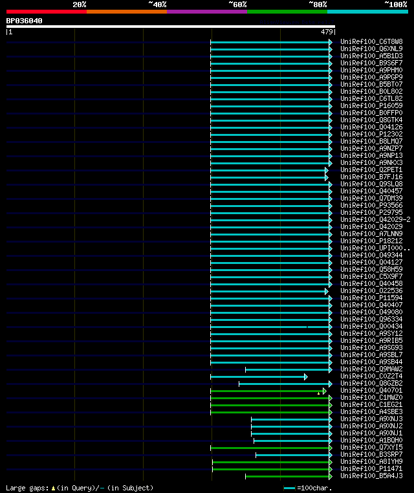This screenshot has width=414, height=493.
Task: Select the UniRef100_A9XNJ3 label
Action: coord(371,419)
